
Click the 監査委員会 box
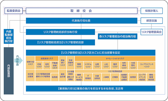[14, 11]
